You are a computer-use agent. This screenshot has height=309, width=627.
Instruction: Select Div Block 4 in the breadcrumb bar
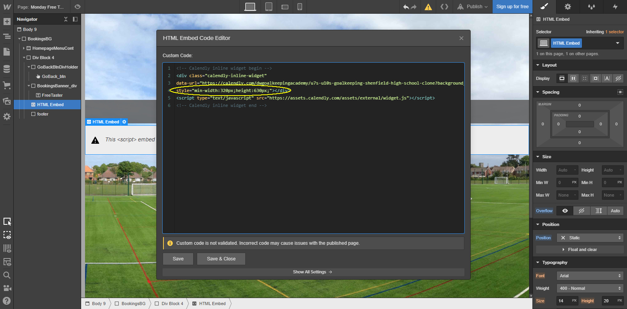coord(169,304)
